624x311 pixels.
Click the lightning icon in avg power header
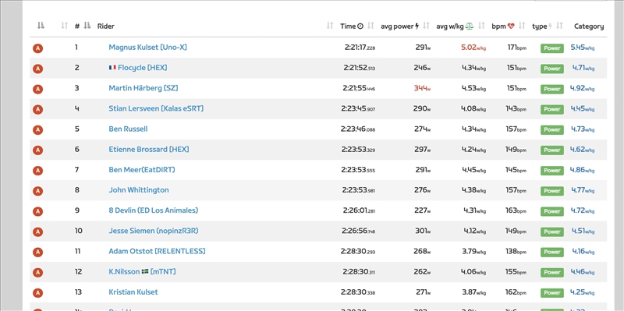point(417,27)
